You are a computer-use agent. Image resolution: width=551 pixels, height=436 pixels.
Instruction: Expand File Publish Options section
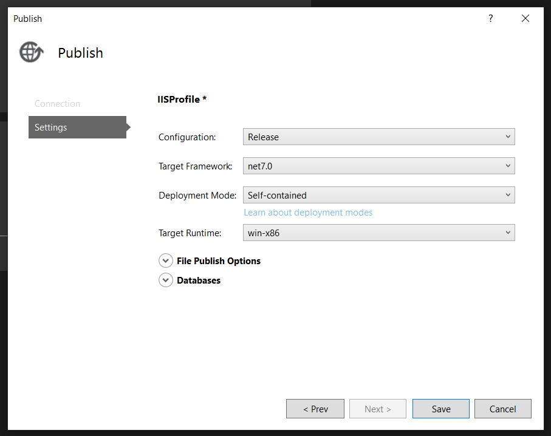click(x=166, y=261)
